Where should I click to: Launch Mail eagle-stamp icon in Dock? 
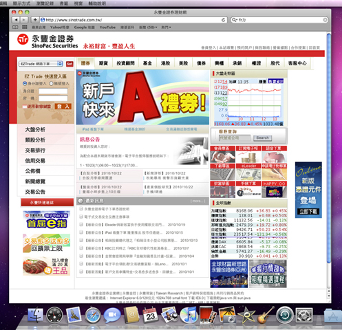(74, 315)
